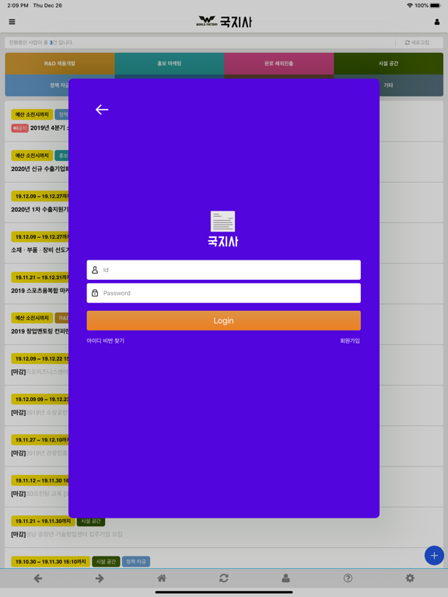Click the battery status indicator

tap(436, 5)
